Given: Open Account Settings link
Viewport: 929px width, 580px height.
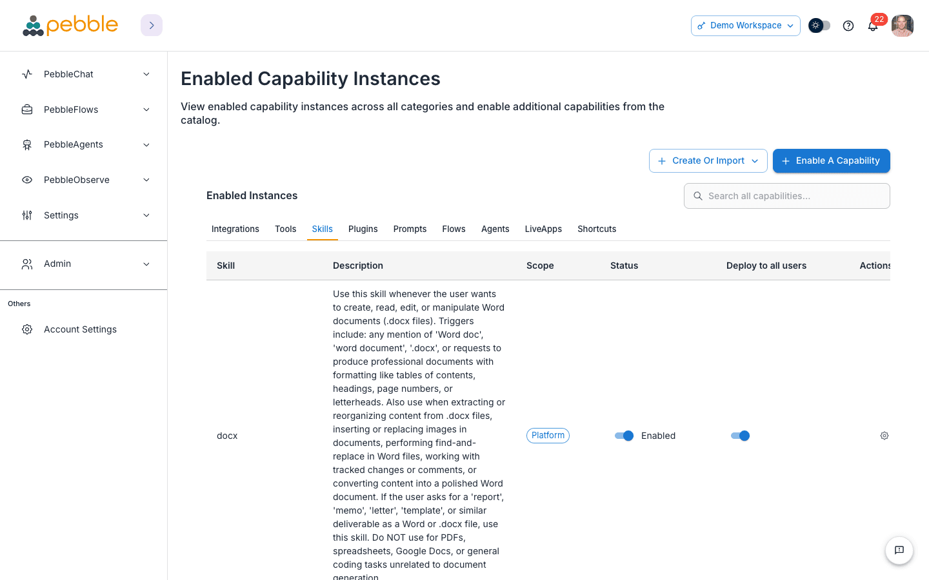Looking at the screenshot, I should point(80,329).
